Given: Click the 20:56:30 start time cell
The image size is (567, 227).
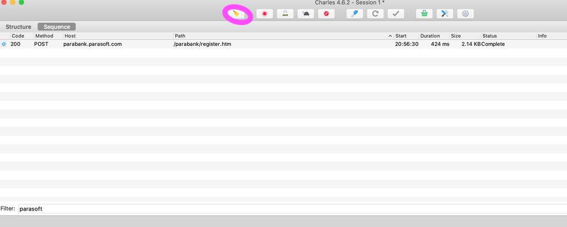Looking at the screenshot, I should coord(407,44).
